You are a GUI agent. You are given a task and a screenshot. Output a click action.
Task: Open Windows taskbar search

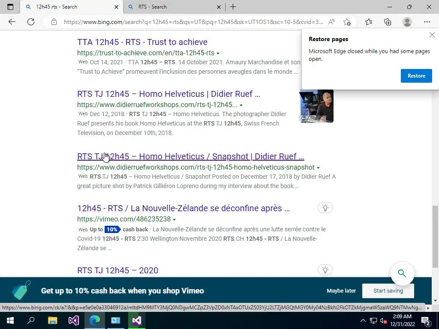click(31, 320)
